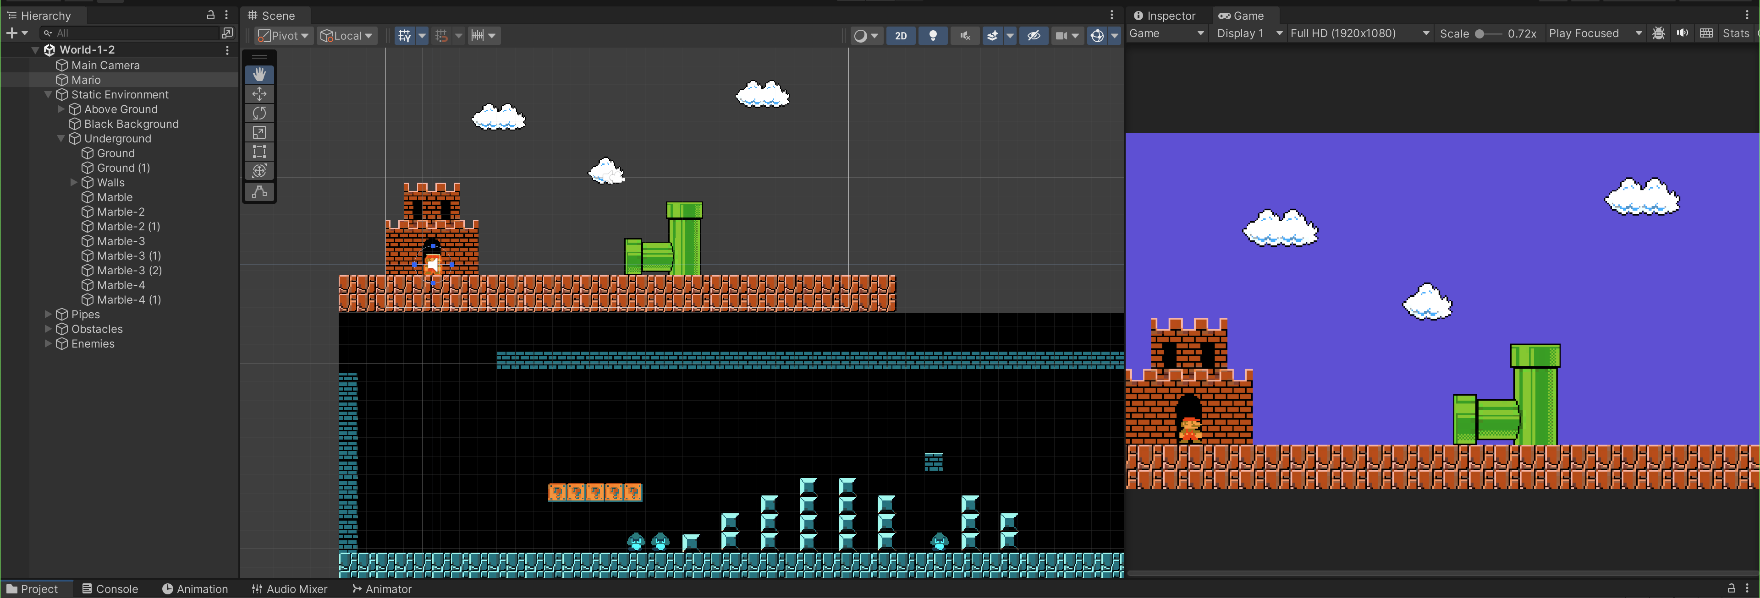
Task: Open the Hierarchy search-by-type picker icon
Action: coord(227,33)
